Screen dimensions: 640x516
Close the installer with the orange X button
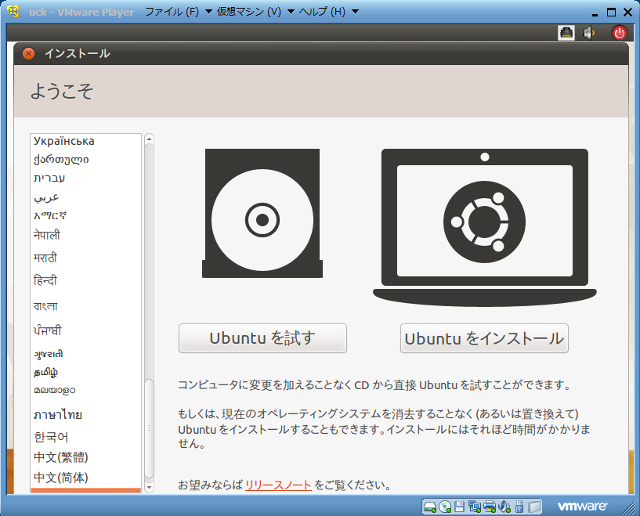point(28,53)
